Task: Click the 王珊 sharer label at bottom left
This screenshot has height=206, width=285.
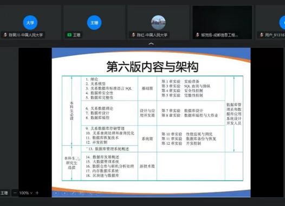Action: pyautogui.click(x=4, y=193)
